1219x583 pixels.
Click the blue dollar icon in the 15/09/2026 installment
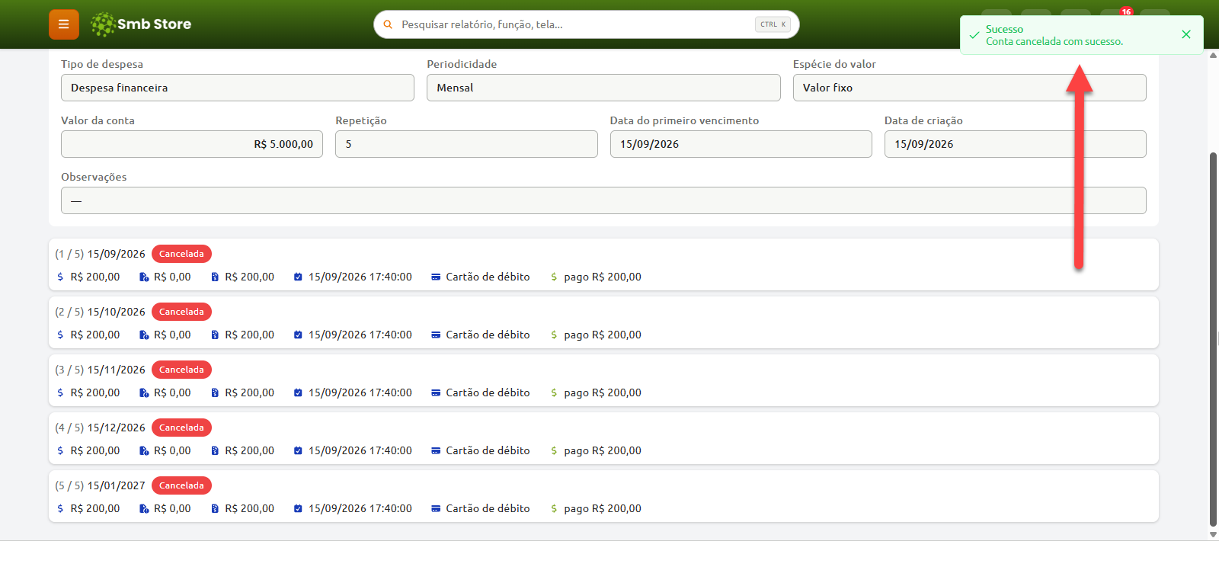coord(60,277)
